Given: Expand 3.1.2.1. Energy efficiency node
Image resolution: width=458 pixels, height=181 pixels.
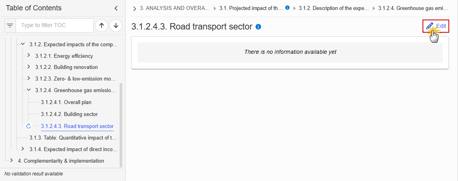Looking at the screenshot, I should pos(28,55).
